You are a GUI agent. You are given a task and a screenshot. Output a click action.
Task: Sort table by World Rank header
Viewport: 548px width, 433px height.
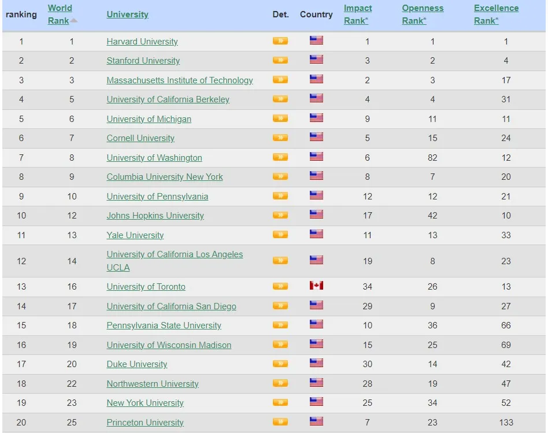pos(60,14)
